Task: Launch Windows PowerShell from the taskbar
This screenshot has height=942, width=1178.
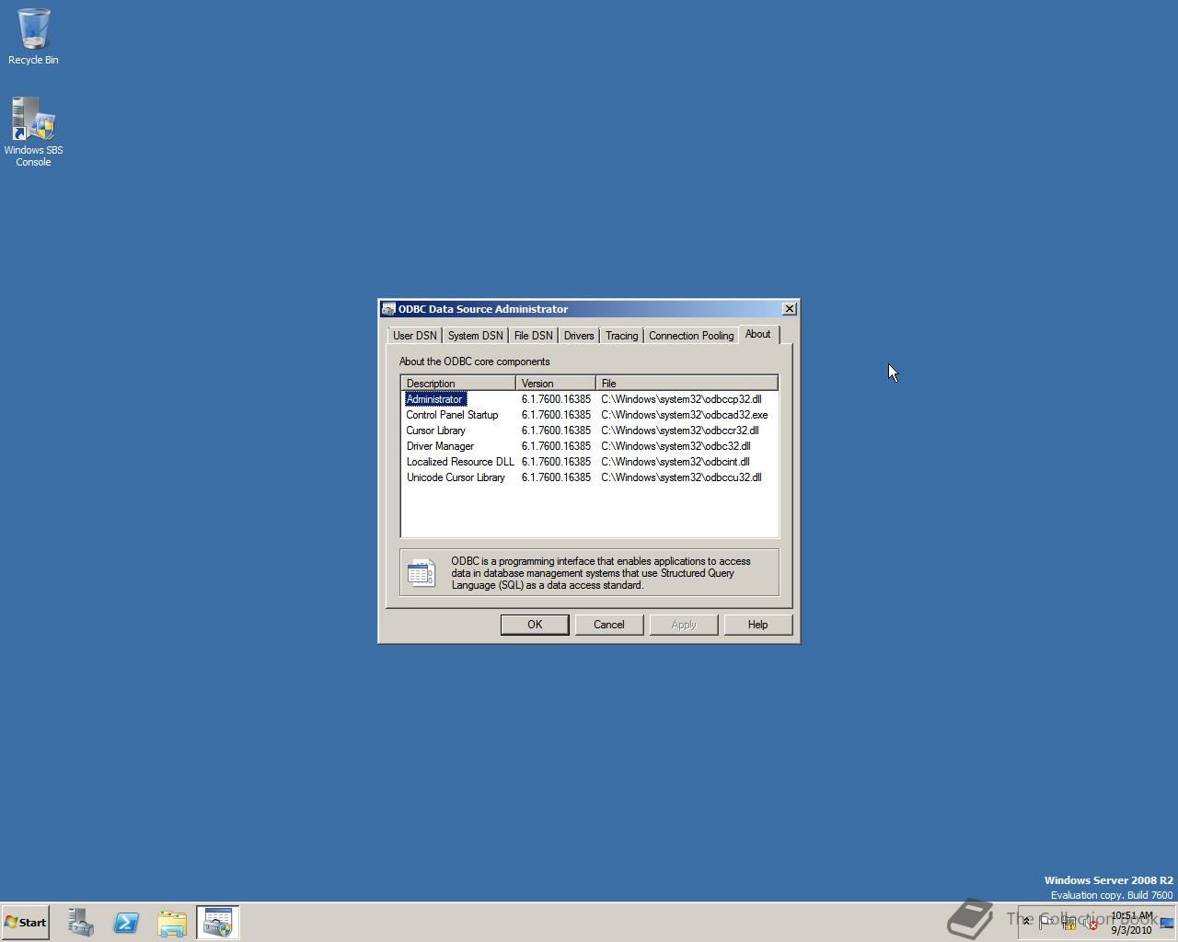Action: (126, 923)
